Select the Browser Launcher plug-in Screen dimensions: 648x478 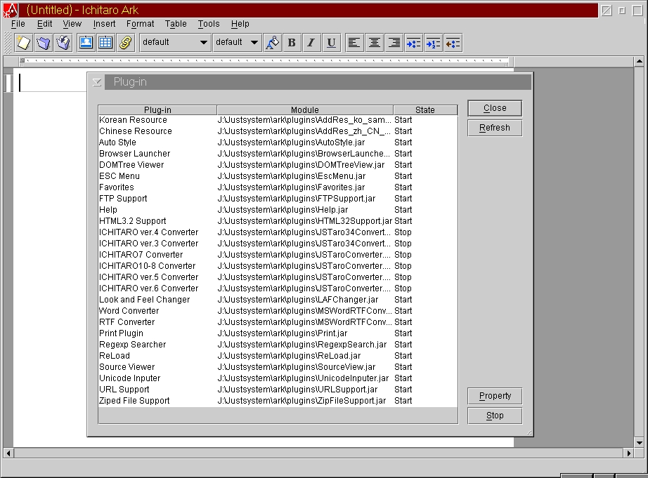point(278,154)
